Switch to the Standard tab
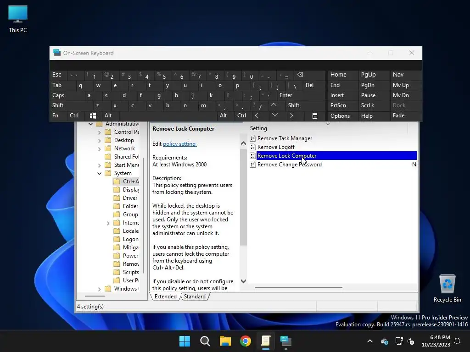 (x=195, y=297)
